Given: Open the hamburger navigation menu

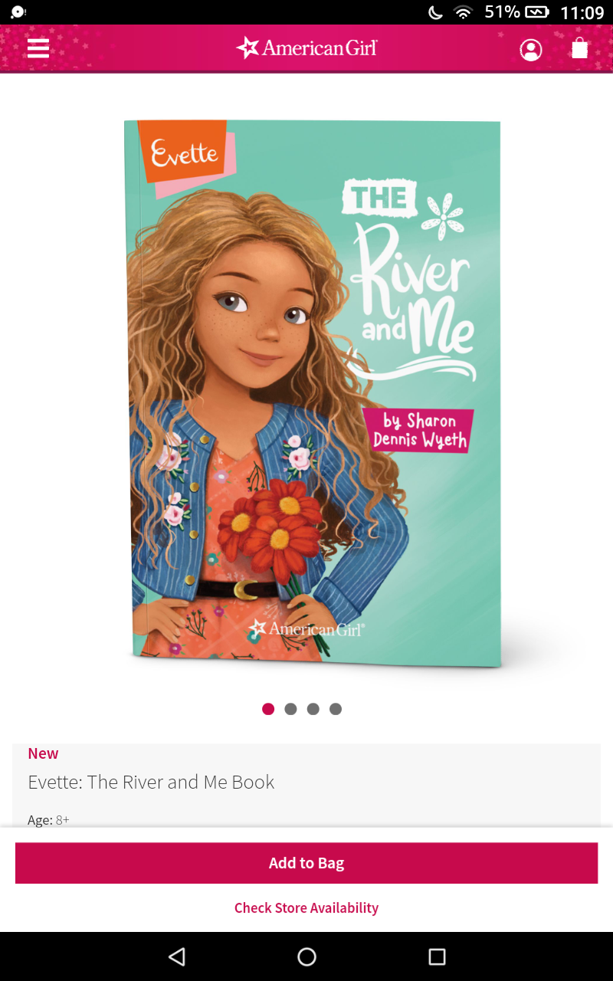Looking at the screenshot, I should (x=38, y=48).
